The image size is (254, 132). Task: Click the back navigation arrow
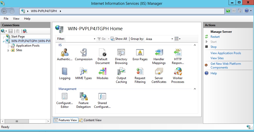click(x=4, y=11)
